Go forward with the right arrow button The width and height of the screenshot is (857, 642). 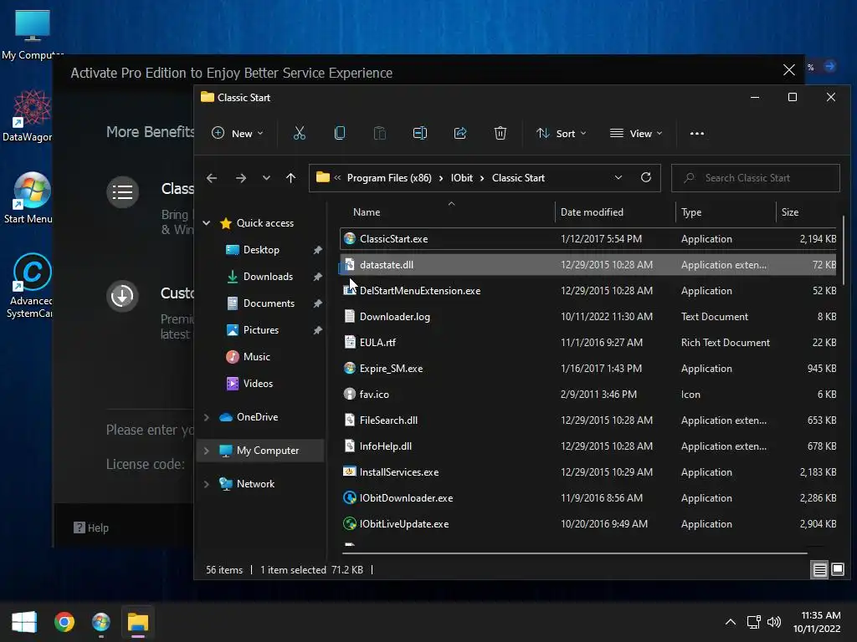[x=240, y=178]
